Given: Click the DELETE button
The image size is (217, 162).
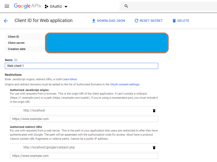Looking at the screenshot, I should 181,21.
